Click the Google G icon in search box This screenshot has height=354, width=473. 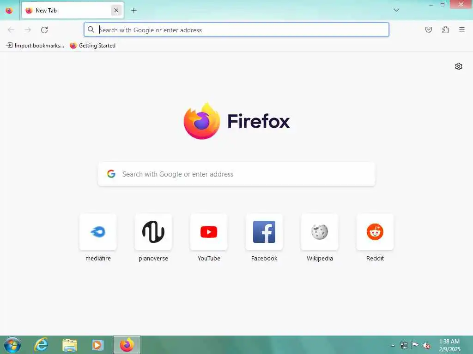click(111, 174)
